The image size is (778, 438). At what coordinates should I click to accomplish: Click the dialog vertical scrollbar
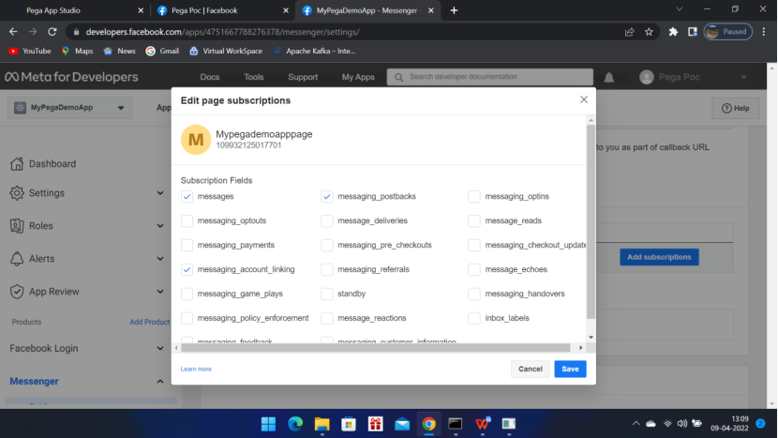point(591,222)
